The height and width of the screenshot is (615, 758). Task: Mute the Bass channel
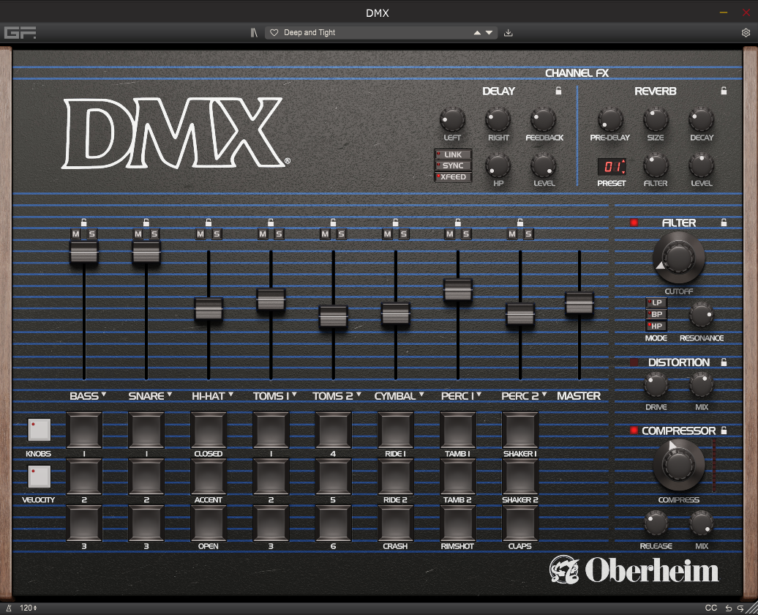pyautogui.click(x=76, y=234)
